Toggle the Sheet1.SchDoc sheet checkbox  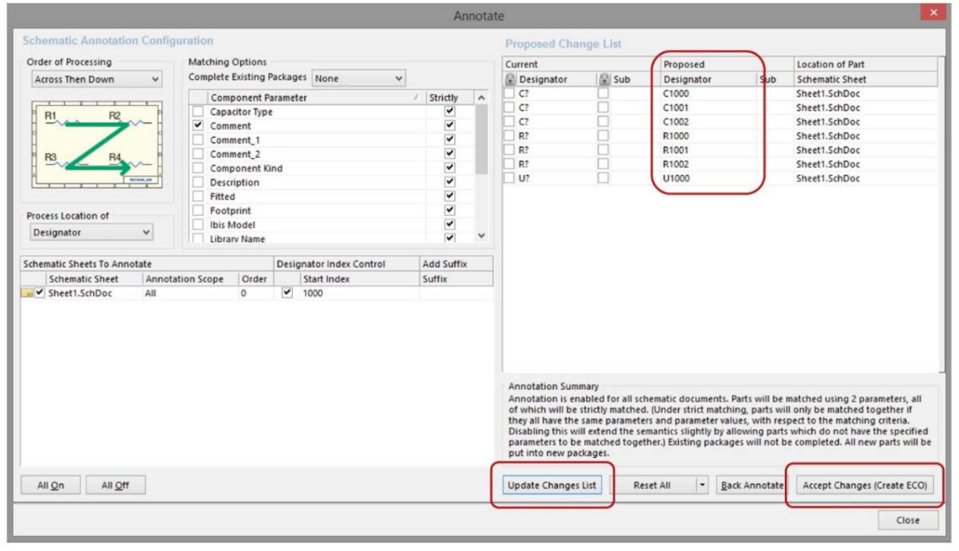click(39, 294)
